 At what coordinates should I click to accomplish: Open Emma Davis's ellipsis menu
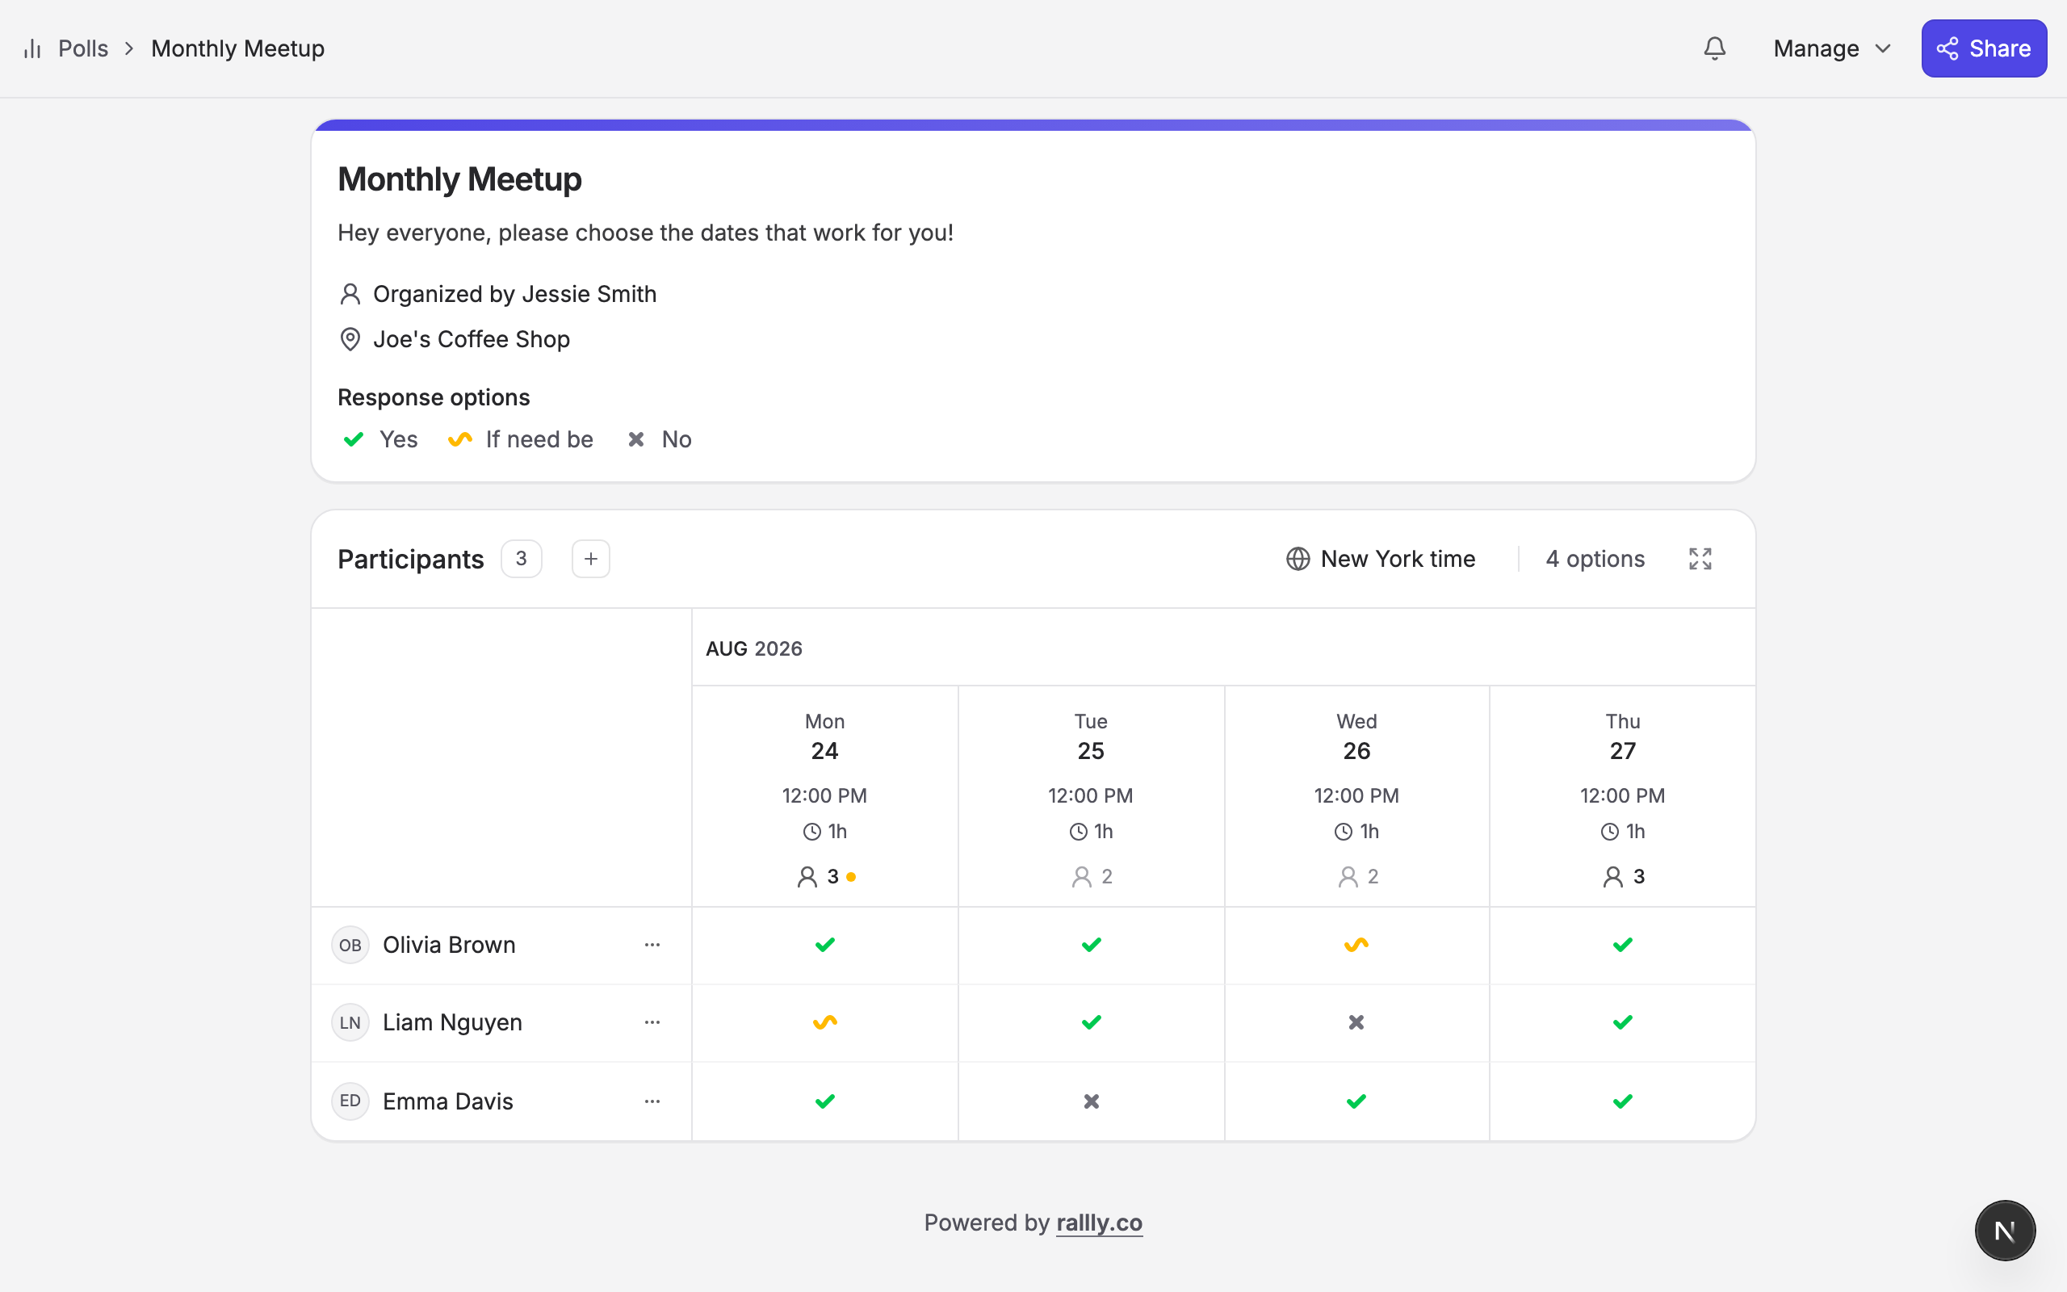tap(652, 1101)
